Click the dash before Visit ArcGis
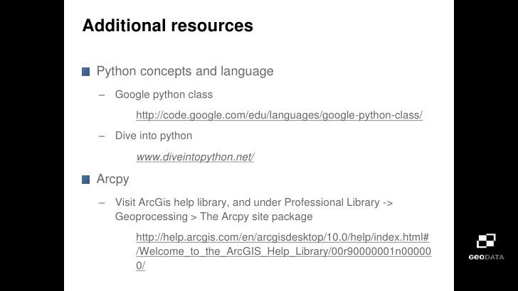Viewport: 518px width, 291px height. [x=102, y=203]
